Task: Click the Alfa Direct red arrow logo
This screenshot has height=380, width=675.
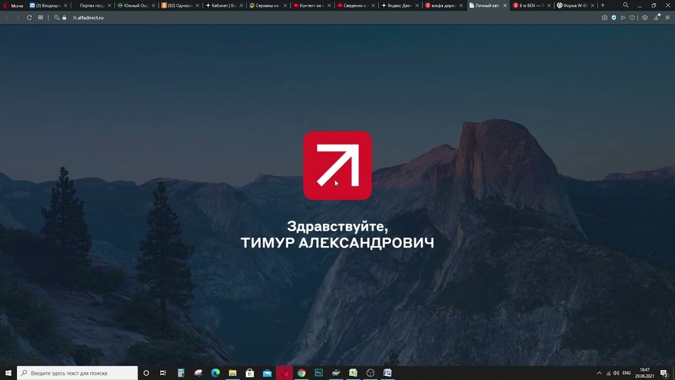Action: tap(337, 165)
